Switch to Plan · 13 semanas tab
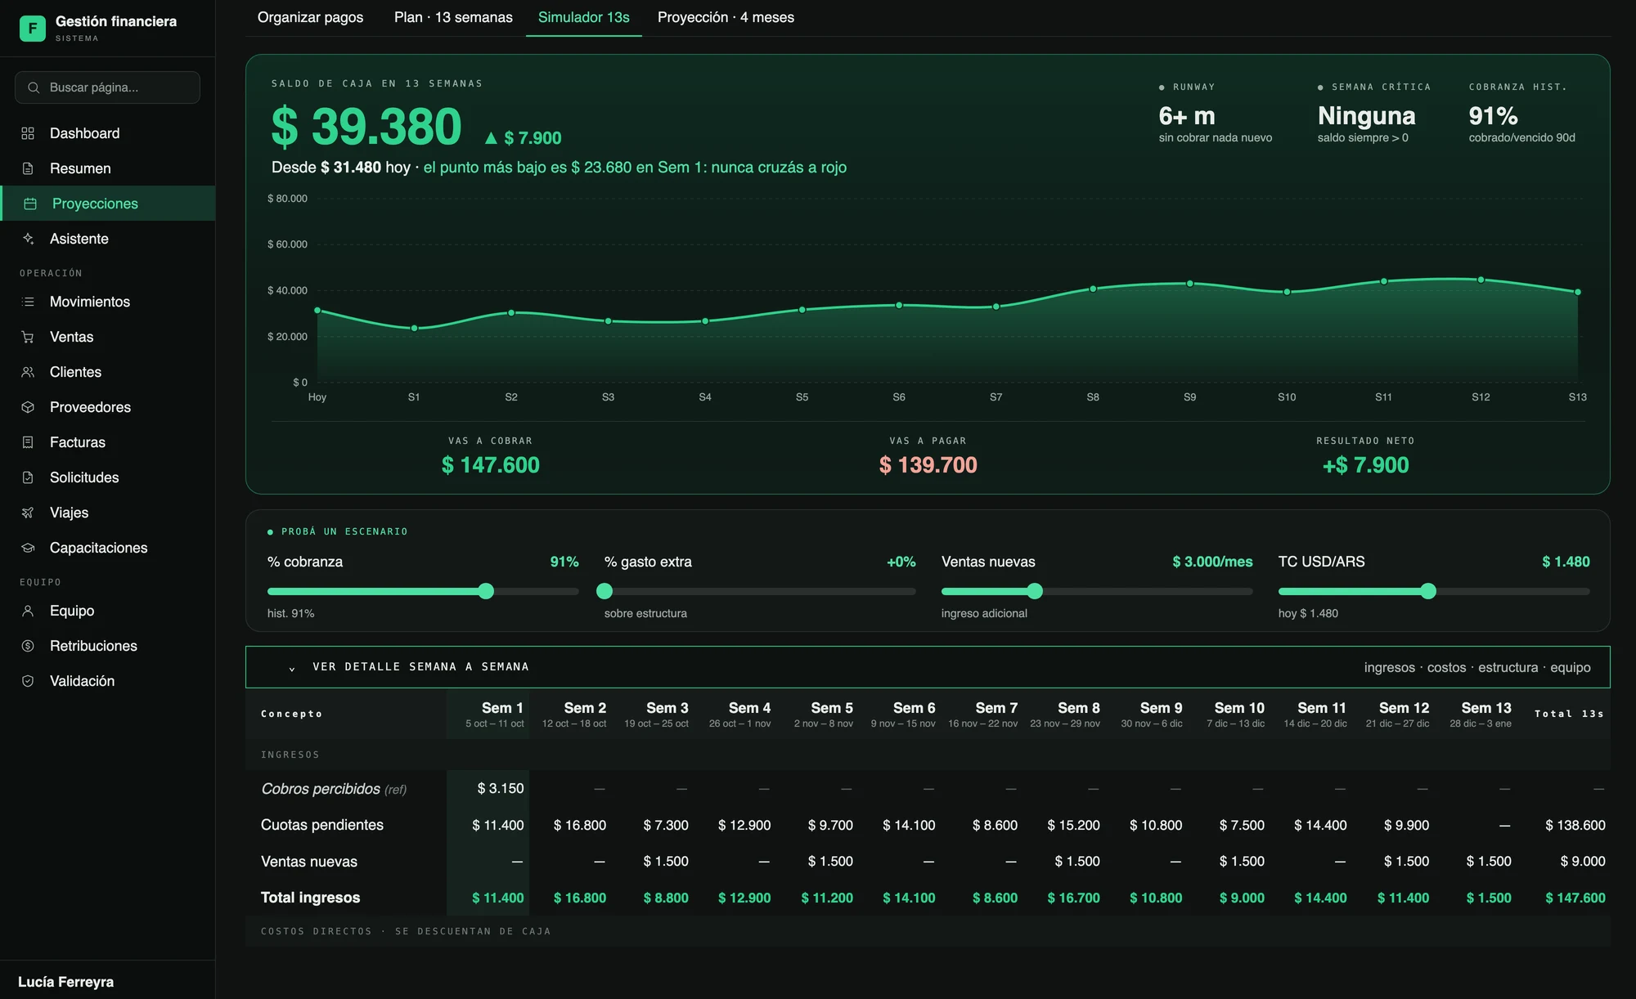 tap(453, 17)
